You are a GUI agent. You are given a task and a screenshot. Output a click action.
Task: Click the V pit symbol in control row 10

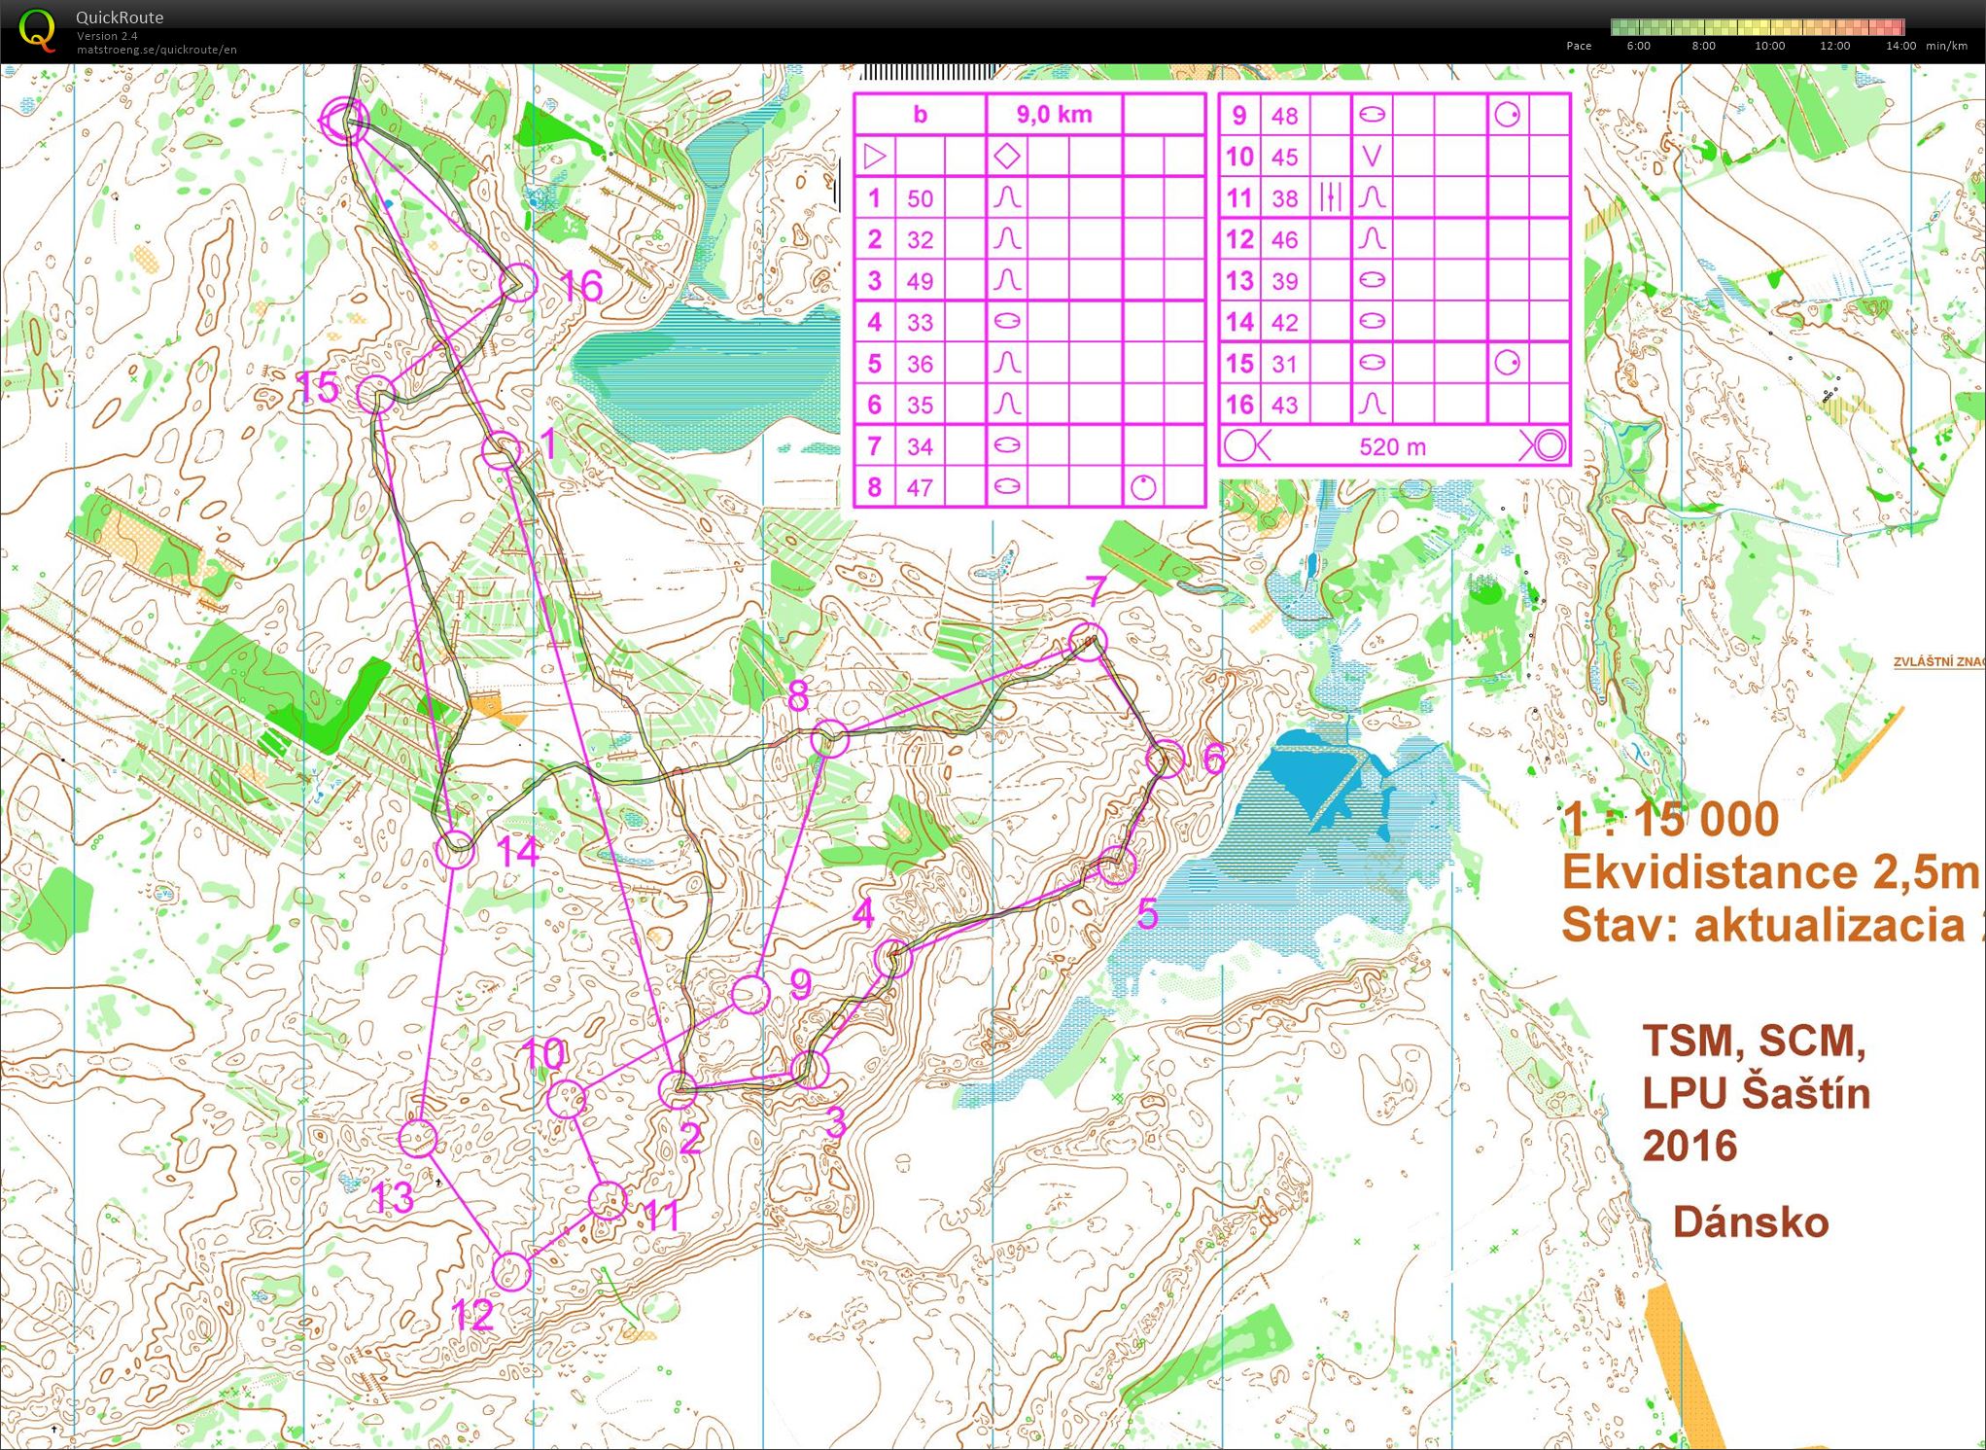1371,157
